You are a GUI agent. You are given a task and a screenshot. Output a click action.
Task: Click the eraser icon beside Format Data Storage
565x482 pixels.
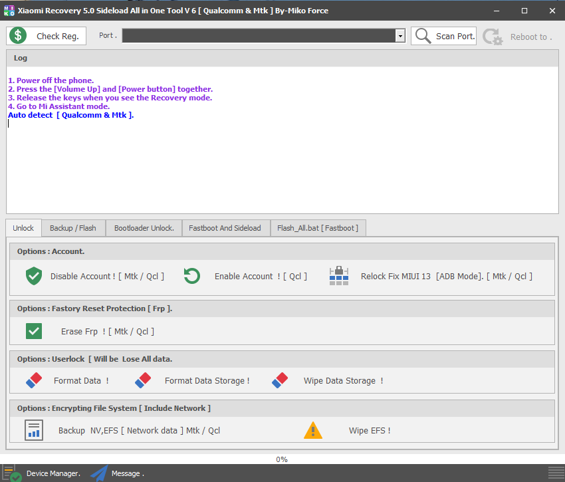pos(143,380)
